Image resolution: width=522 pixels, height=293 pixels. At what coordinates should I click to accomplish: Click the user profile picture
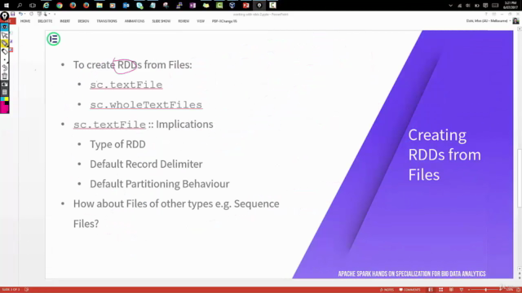tap(515, 21)
